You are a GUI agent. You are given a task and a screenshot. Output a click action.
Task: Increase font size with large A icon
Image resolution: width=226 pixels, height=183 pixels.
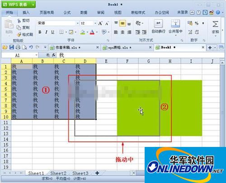(x=100, y=23)
